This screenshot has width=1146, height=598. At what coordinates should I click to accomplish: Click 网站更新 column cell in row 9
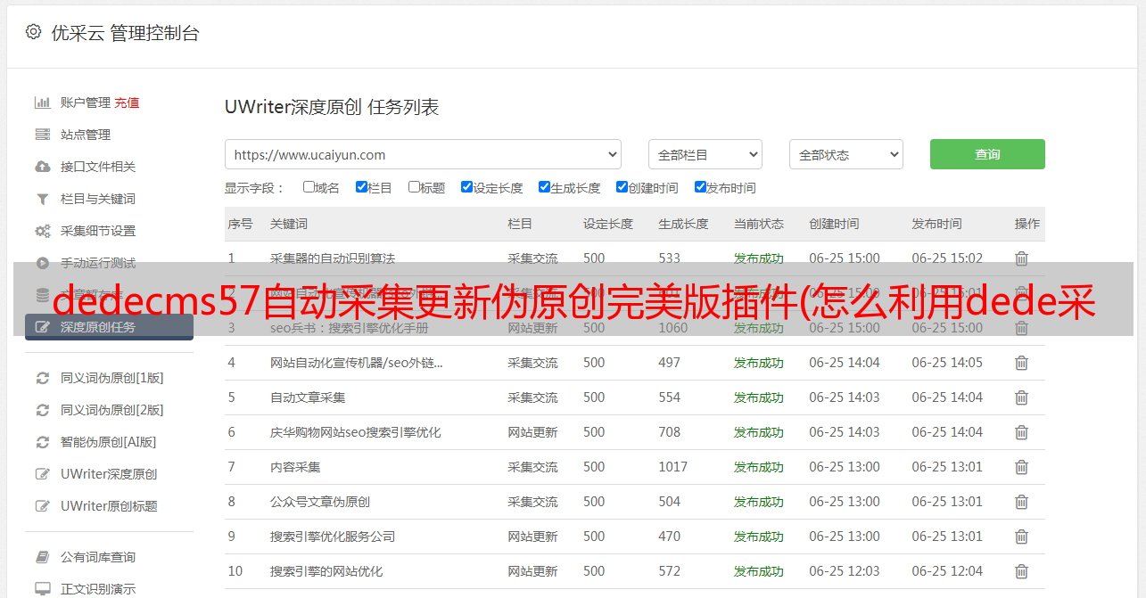tap(532, 537)
